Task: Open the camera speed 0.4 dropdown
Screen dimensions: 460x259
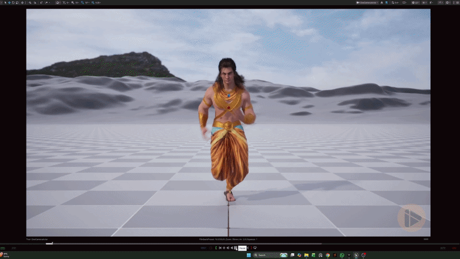Action: point(396,3)
